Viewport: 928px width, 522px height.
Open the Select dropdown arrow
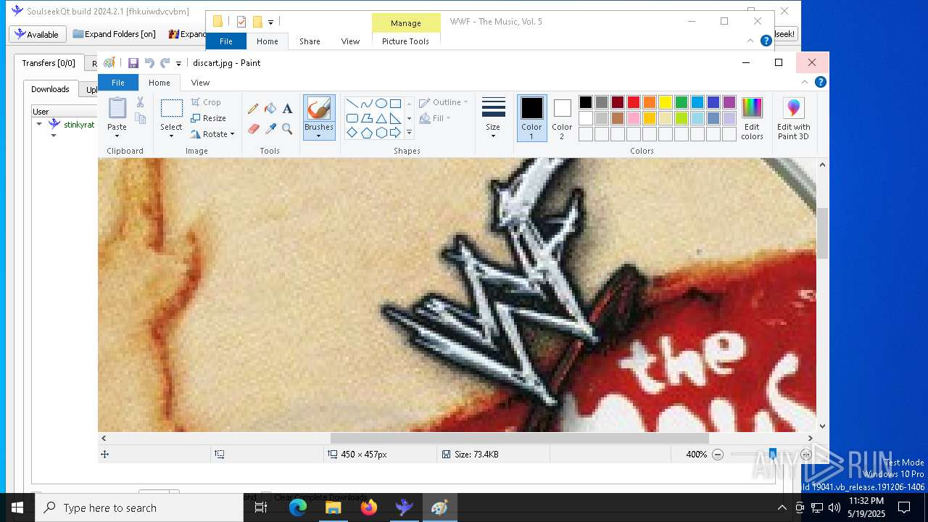click(x=171, y=136)
